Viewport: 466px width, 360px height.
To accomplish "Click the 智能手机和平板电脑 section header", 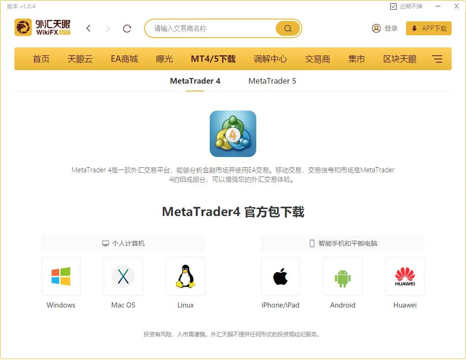I will (343, 243).
